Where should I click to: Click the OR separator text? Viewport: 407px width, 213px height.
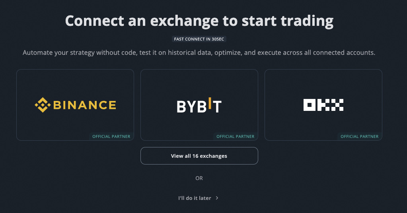click(x=199, y=178)
